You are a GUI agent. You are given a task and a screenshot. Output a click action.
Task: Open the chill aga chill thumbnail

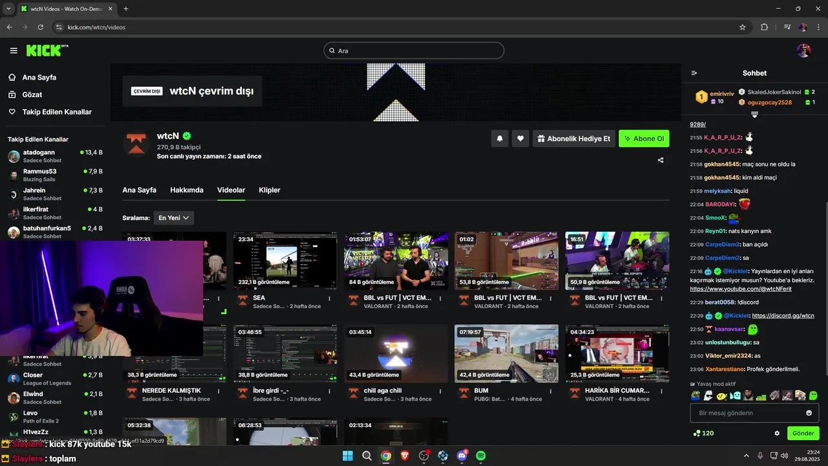396,353
